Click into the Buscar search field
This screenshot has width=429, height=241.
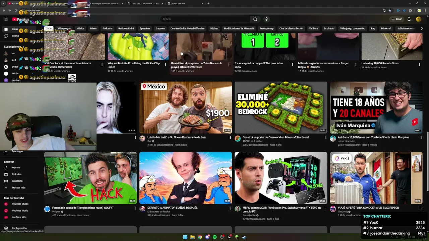pos(205,19)
